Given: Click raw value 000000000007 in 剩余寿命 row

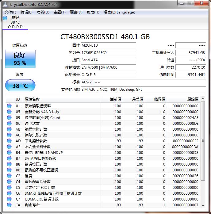Looking at the screenshot, I should click(185, 205).
